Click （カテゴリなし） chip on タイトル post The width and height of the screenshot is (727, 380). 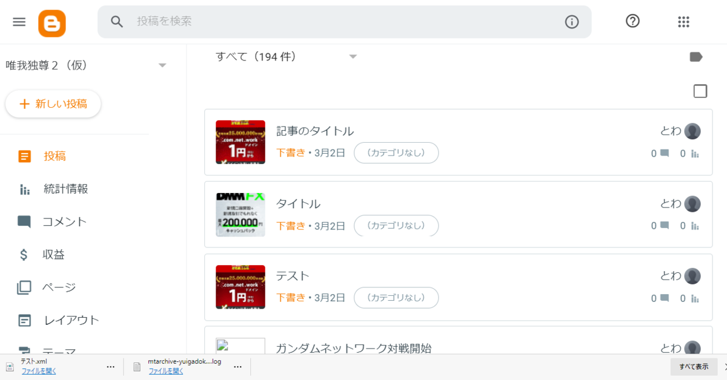click(x=396, y=226)
